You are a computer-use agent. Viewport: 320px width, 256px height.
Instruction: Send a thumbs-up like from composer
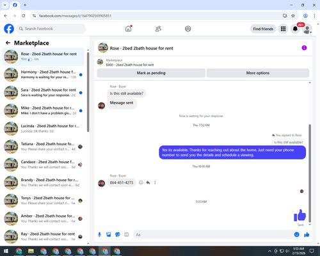[x=307, y=235]
